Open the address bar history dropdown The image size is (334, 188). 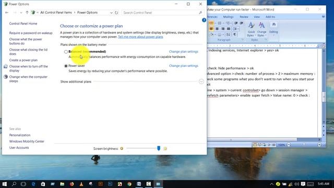click(111, 13)
